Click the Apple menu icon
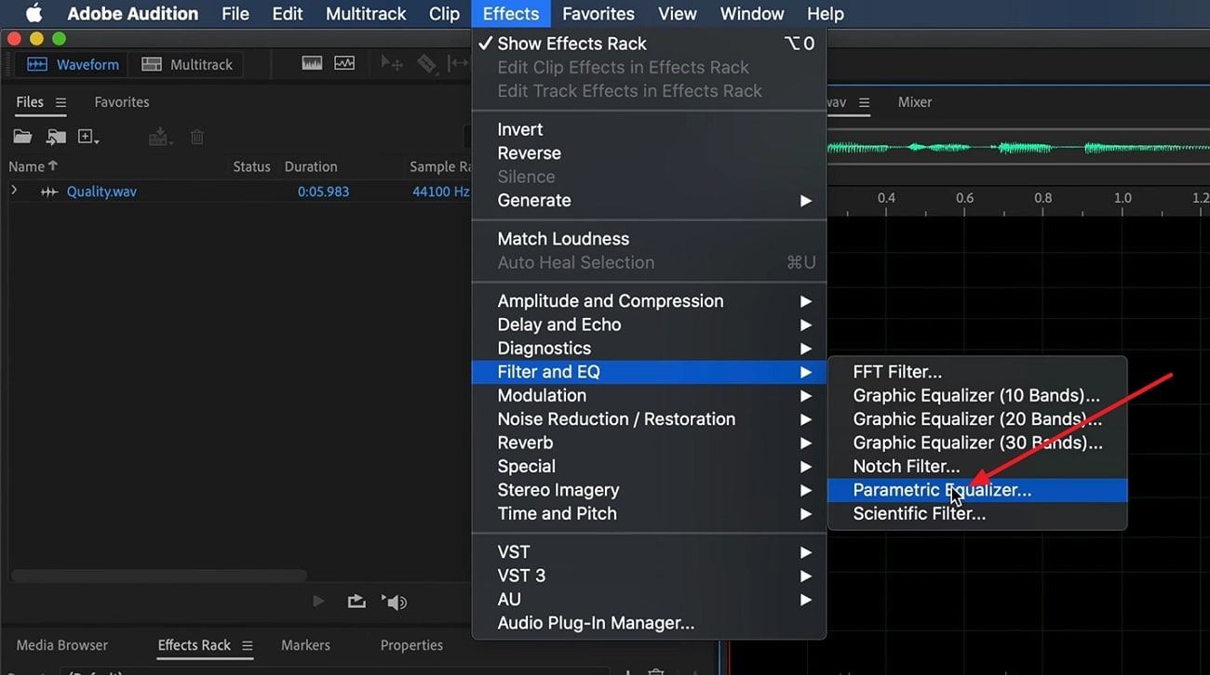The image size is (1210, 675). click(x=34, y=13)
